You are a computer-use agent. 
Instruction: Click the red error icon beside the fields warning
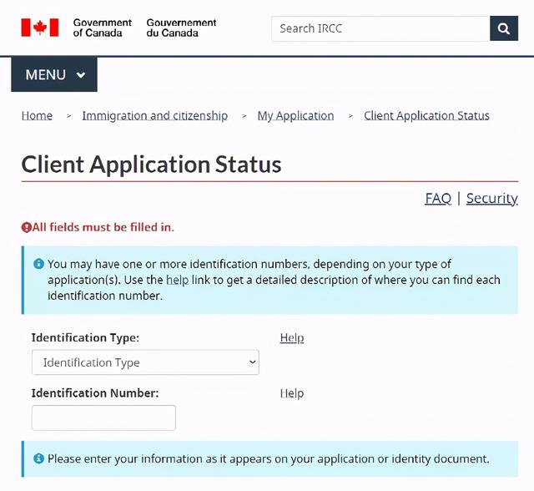(x=26, y=227)
